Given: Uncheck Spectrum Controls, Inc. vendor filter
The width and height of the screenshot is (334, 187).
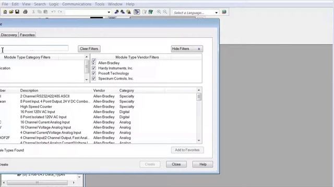Looking at the screenshot, I should pos(94,78).
